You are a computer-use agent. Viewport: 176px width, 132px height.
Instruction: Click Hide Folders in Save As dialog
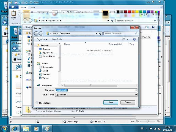[43, 103]
